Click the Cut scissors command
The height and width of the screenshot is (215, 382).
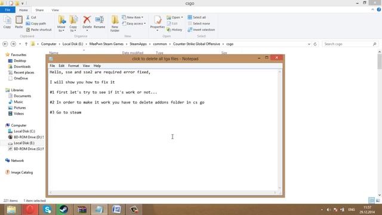coord(31,17)
